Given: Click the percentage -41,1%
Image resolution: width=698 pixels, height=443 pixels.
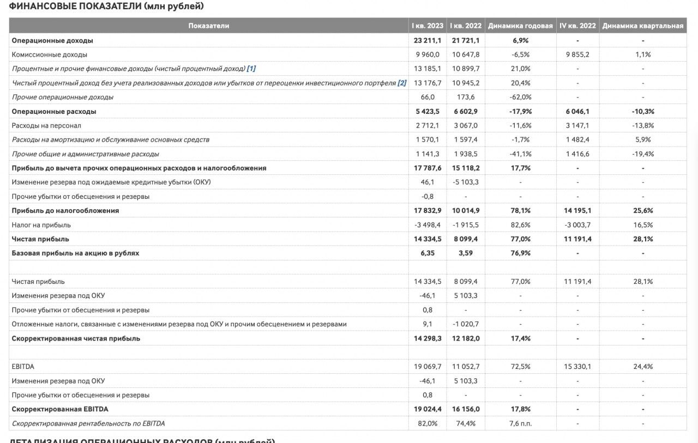Looking at the screenshot, I should pyautogui.click(x=521, y=154).
